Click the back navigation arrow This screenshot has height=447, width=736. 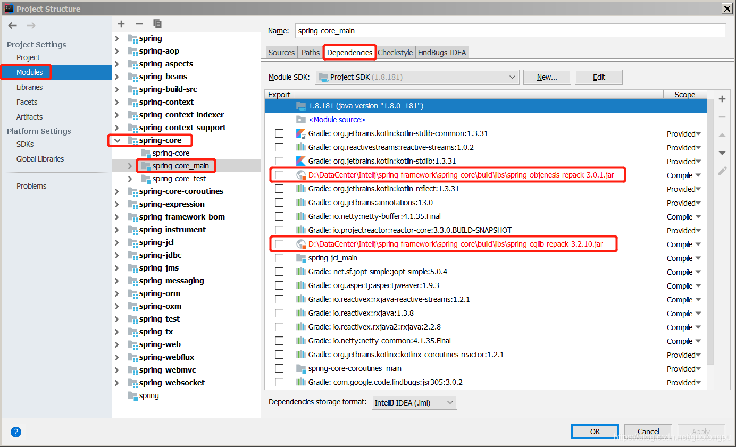13,26
